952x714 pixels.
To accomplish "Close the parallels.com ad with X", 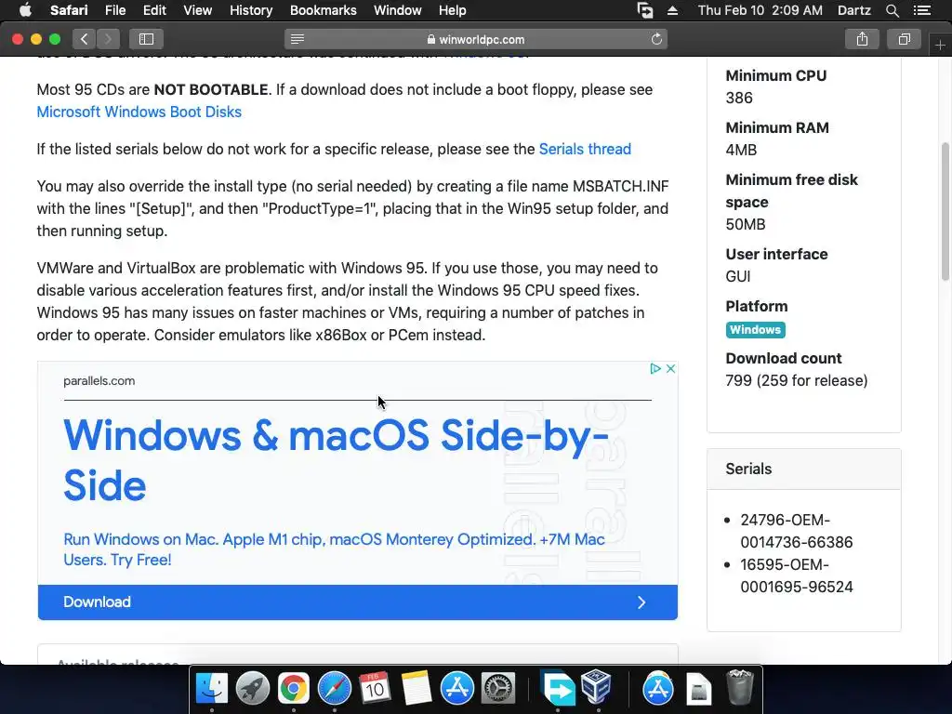I will [x=671, y=368].
